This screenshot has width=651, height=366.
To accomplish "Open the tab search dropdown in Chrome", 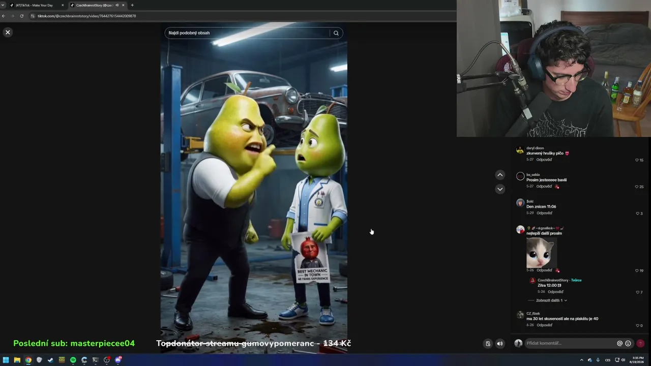I will (3, 5).
